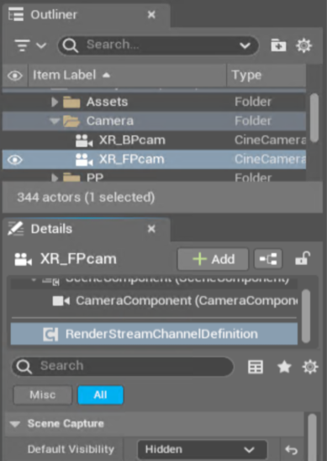The image size is (327, 461).
Task: Click the visibility column header eye
Action: [x=15, y=76]
